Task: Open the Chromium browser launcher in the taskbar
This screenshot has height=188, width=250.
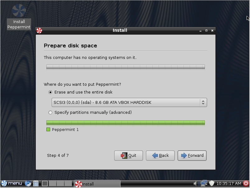Action: 28,183
